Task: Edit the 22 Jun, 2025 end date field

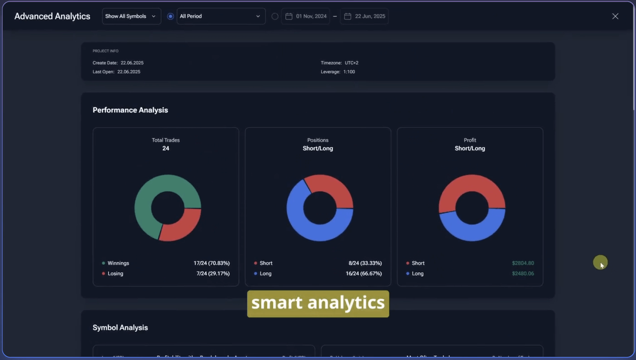Action: click(x=370, y=16)
